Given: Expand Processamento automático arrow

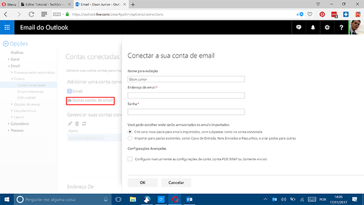Looking at the screenshot, I should [x=12, y=73].
